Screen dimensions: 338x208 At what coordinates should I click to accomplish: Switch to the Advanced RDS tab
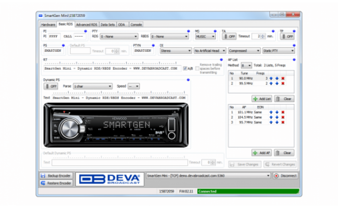click(87, 25)
